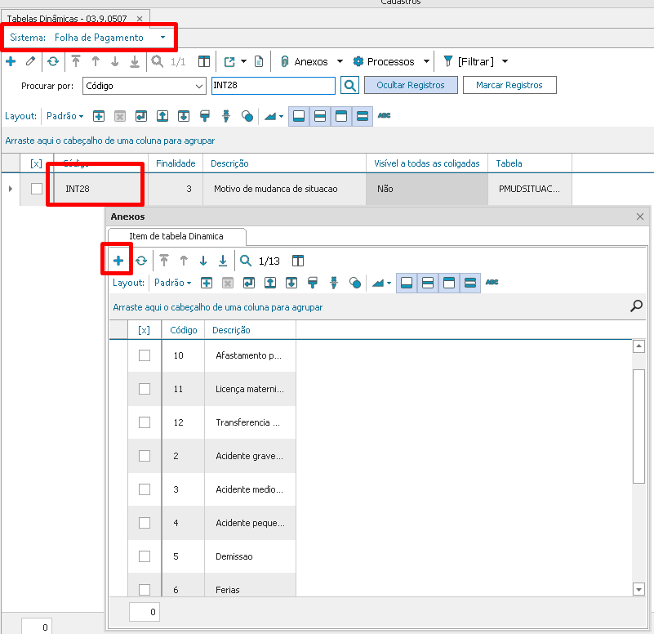654x634 pixels.
Task: Click save layout icon in Anexos layout bar
Action: pos(249,283)
